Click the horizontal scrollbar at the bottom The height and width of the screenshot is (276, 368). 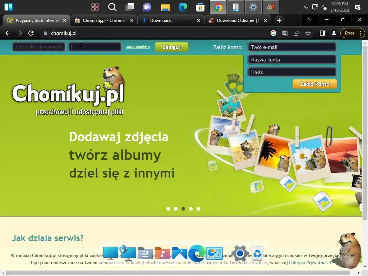(x=178, y=273)
